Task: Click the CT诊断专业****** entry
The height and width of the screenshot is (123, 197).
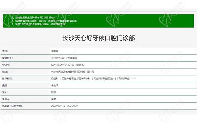Action: [126, 79]
